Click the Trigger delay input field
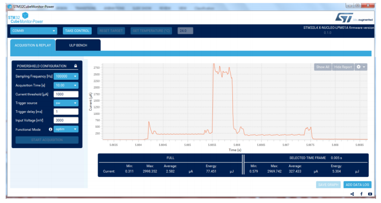 (66, 112)
